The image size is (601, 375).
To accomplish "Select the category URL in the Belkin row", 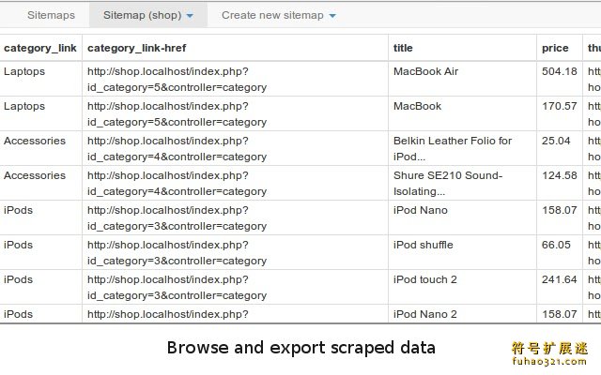I will point(177,148).
